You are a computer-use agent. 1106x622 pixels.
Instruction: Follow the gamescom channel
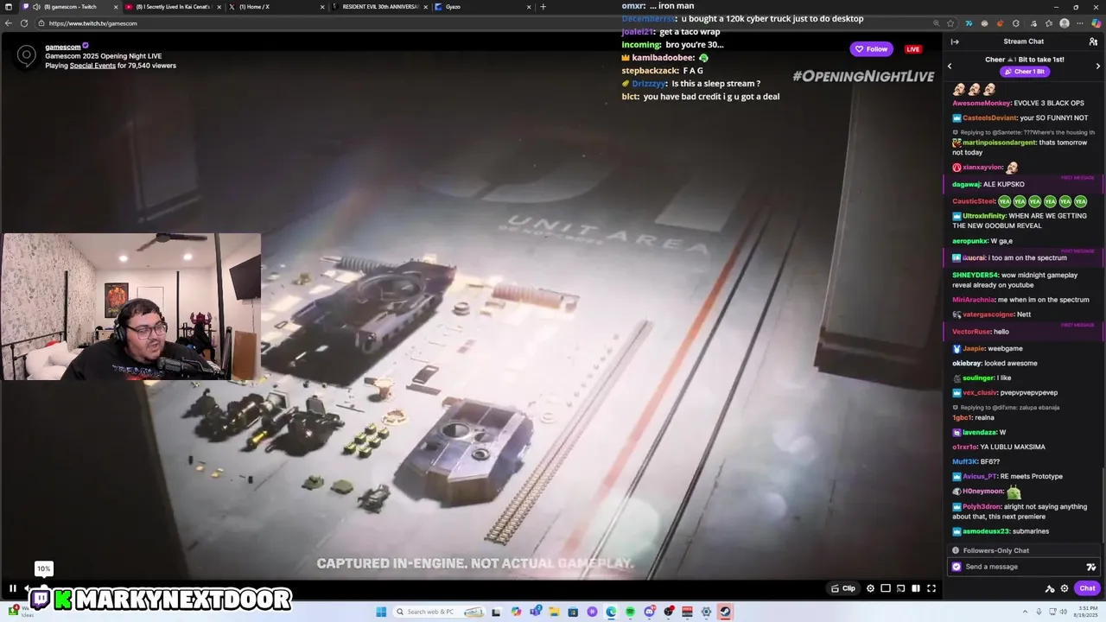point(871,49)
